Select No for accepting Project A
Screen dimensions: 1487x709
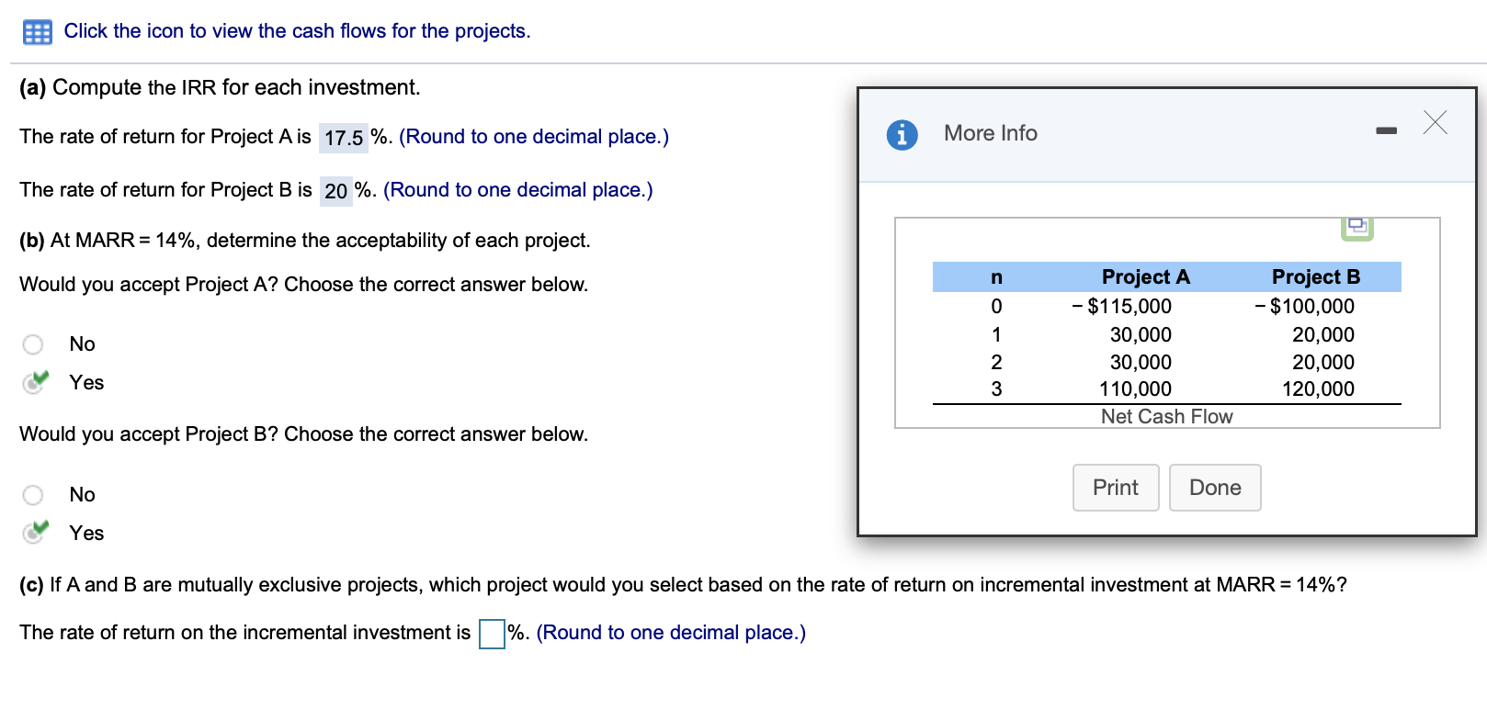32,343
